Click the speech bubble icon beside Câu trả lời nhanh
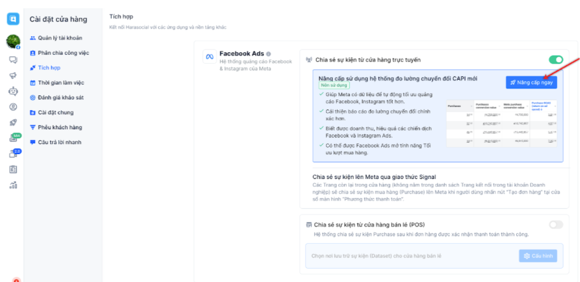Screen dimensions: 580x282 coord(33,143)
